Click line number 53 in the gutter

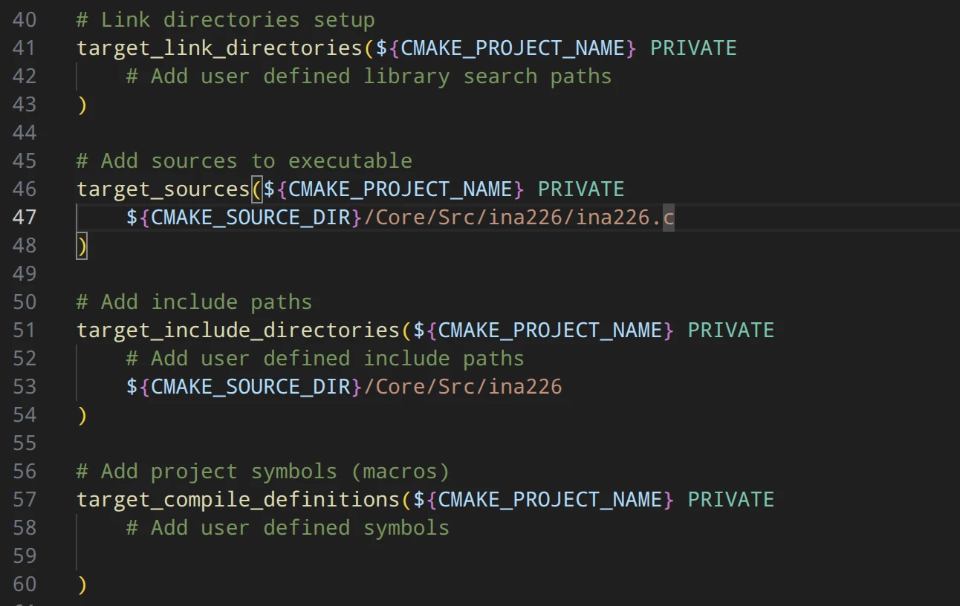click(x=25, y=386)
